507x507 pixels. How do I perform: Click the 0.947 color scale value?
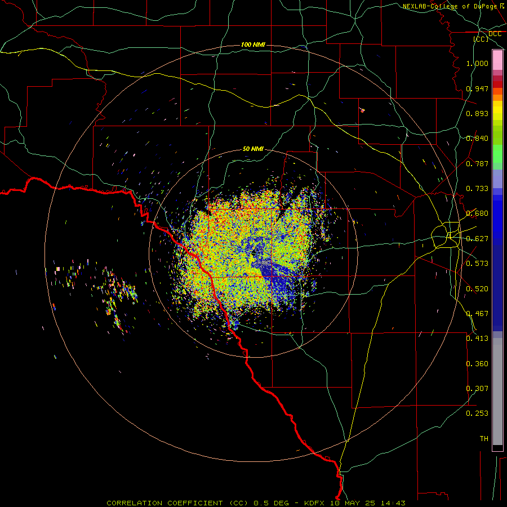coord(477,88)
